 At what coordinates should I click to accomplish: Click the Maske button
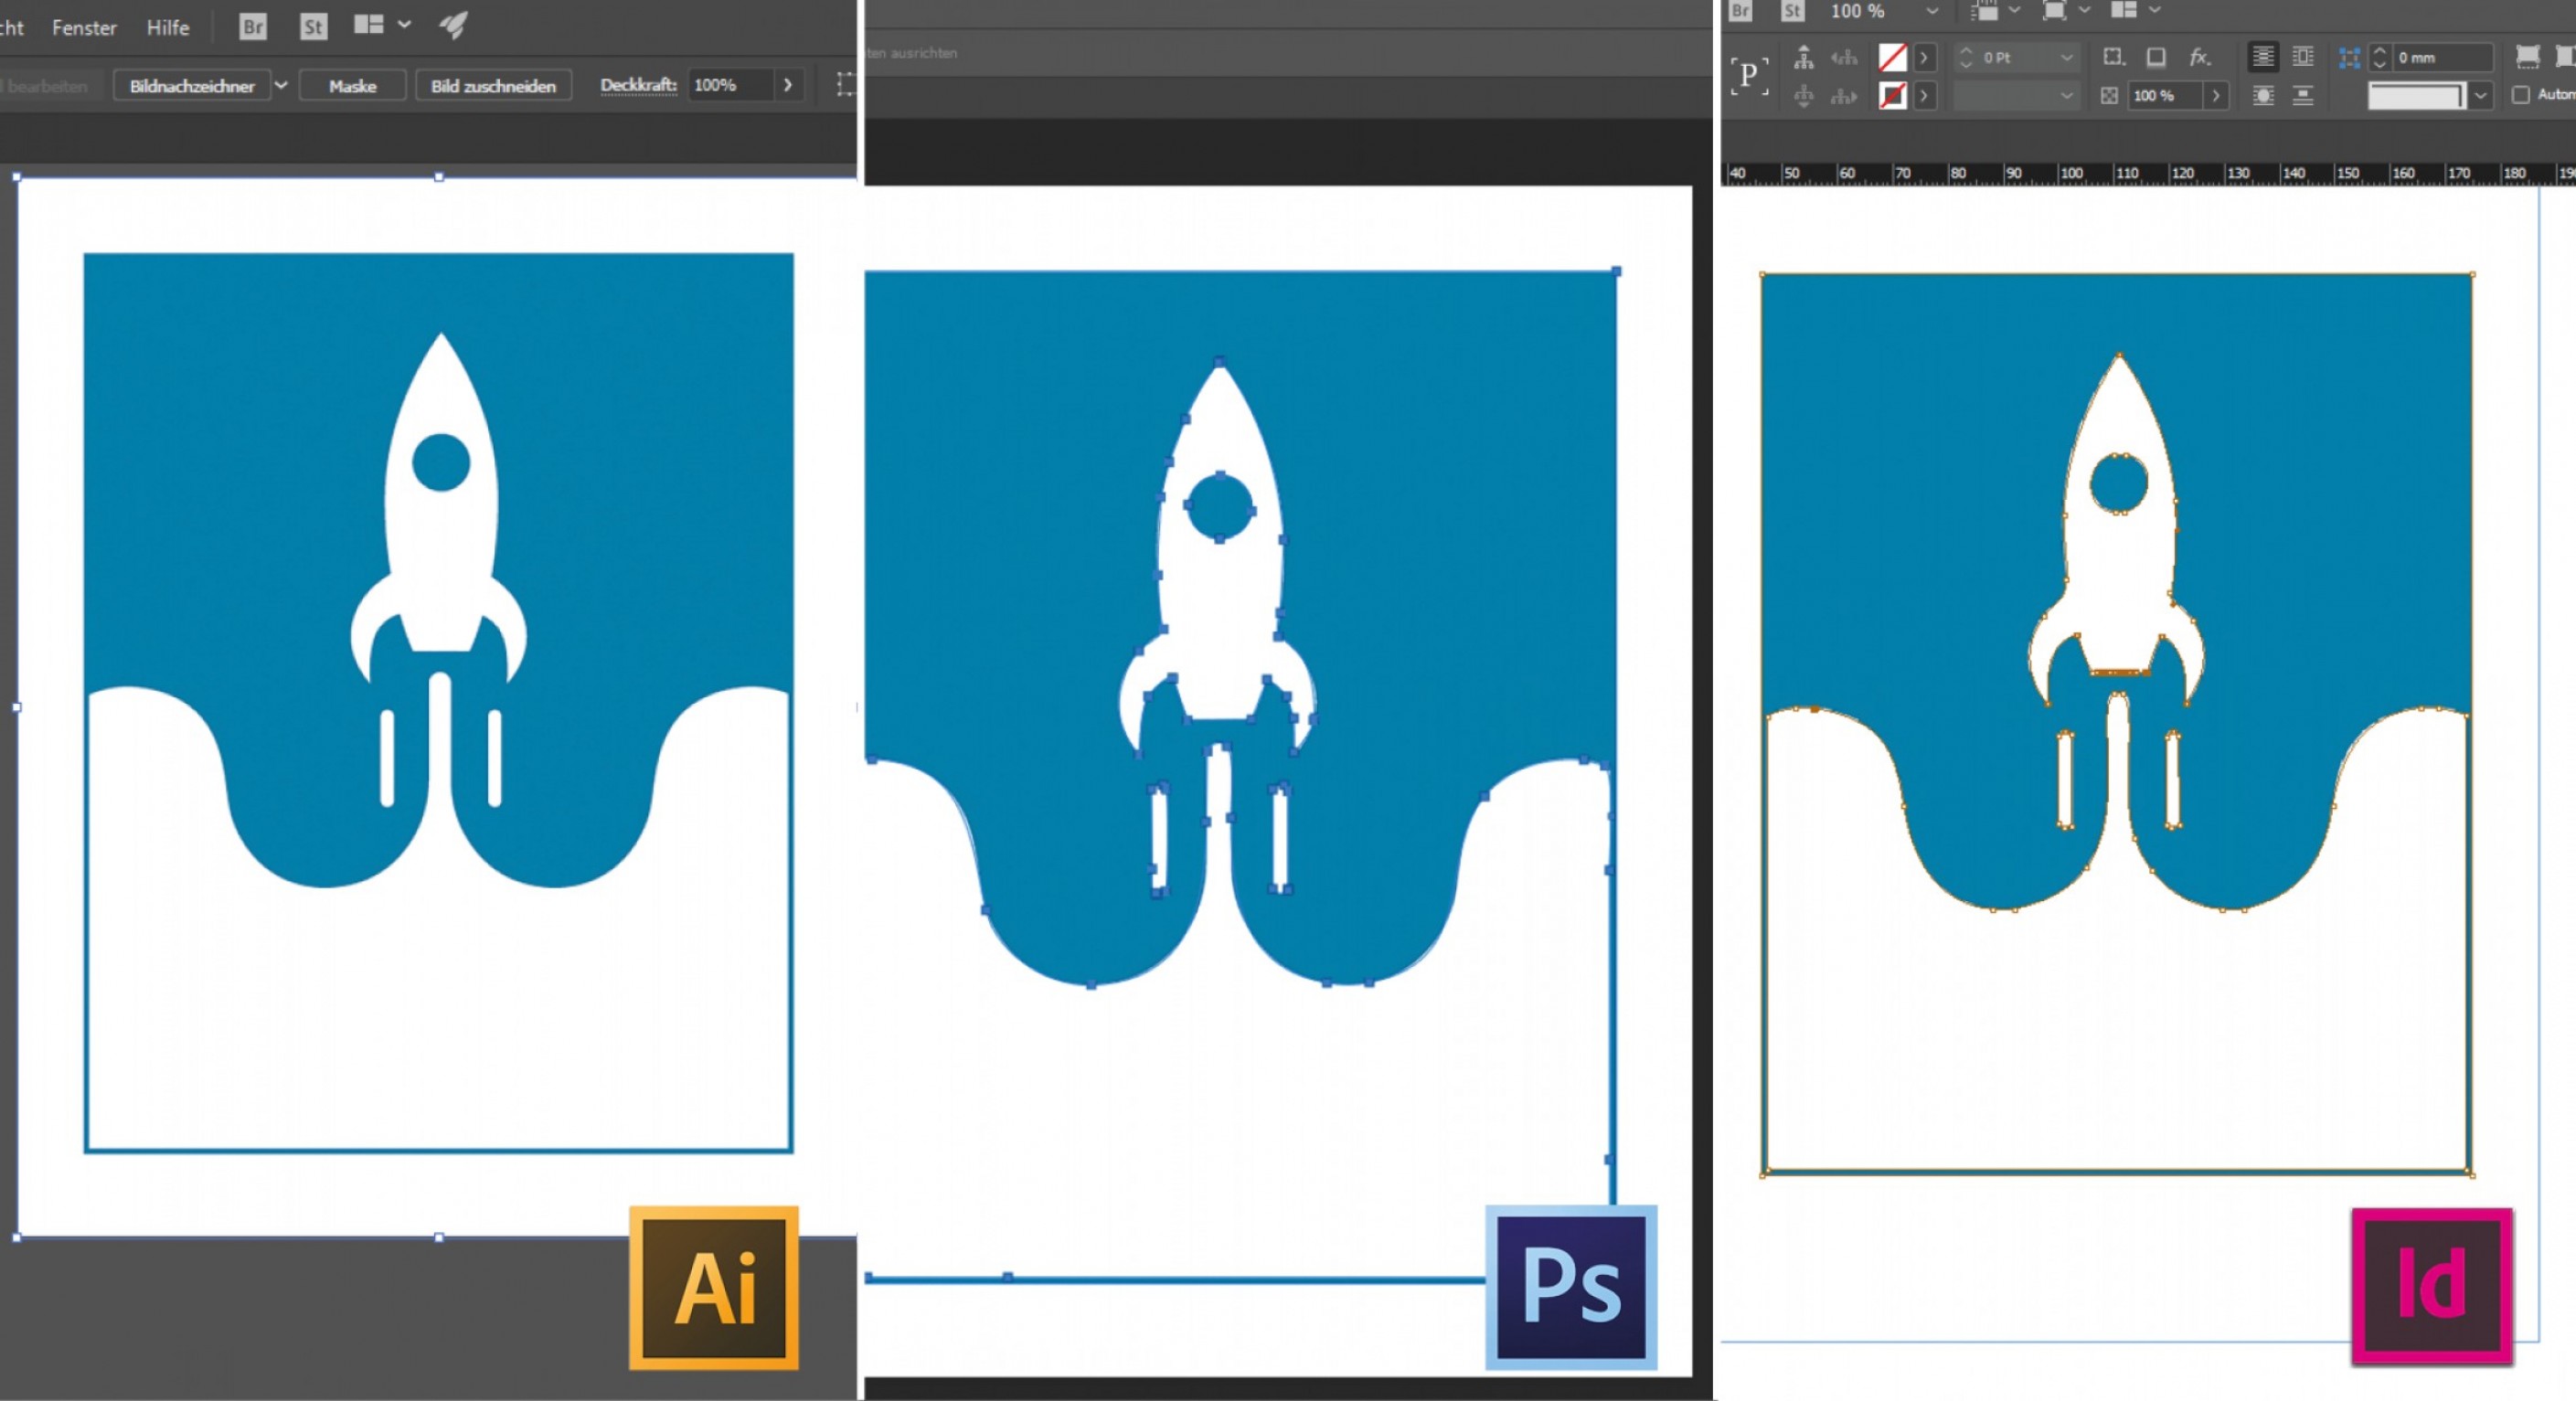[x=352, y=87]
